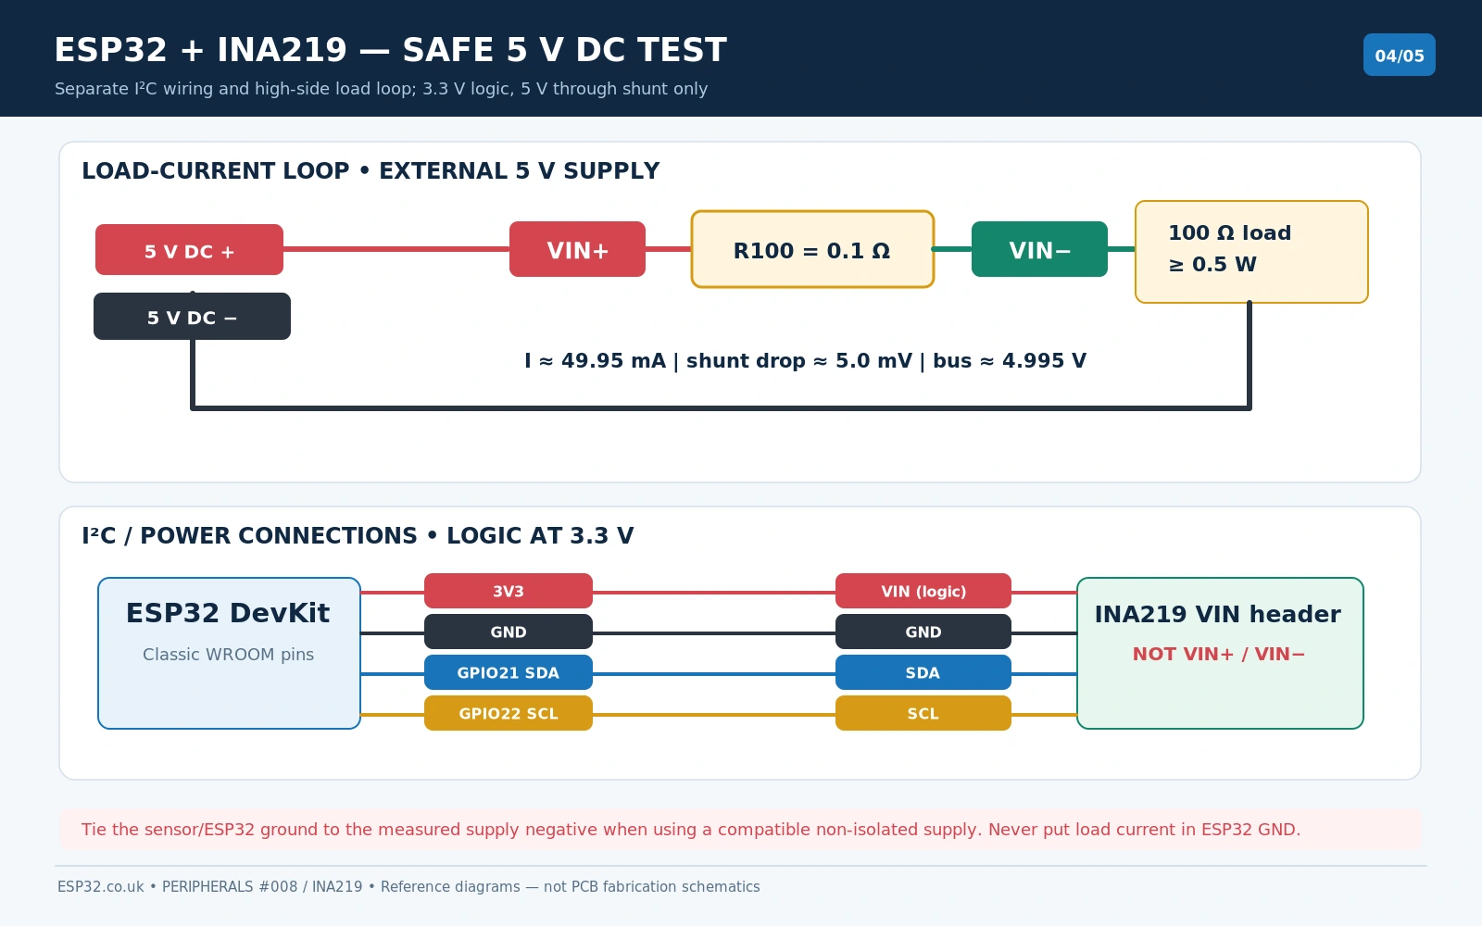
Task: Click the INA219 VIN header block title
Action: click(x=1218, y=614)
